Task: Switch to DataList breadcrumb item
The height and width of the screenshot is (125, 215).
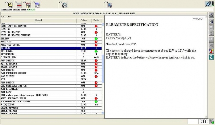Action: point(31,10)
